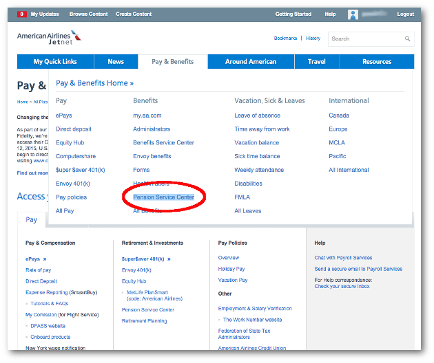Expand the Resources navigation menu
The width and height of the screenshot is (434, 363).
pyautogui.click(x=377, y=62)
